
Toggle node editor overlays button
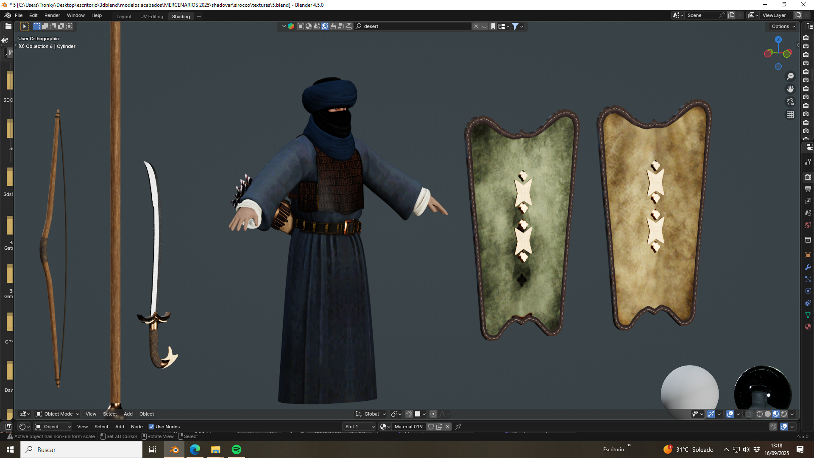[x=784, y=427]
